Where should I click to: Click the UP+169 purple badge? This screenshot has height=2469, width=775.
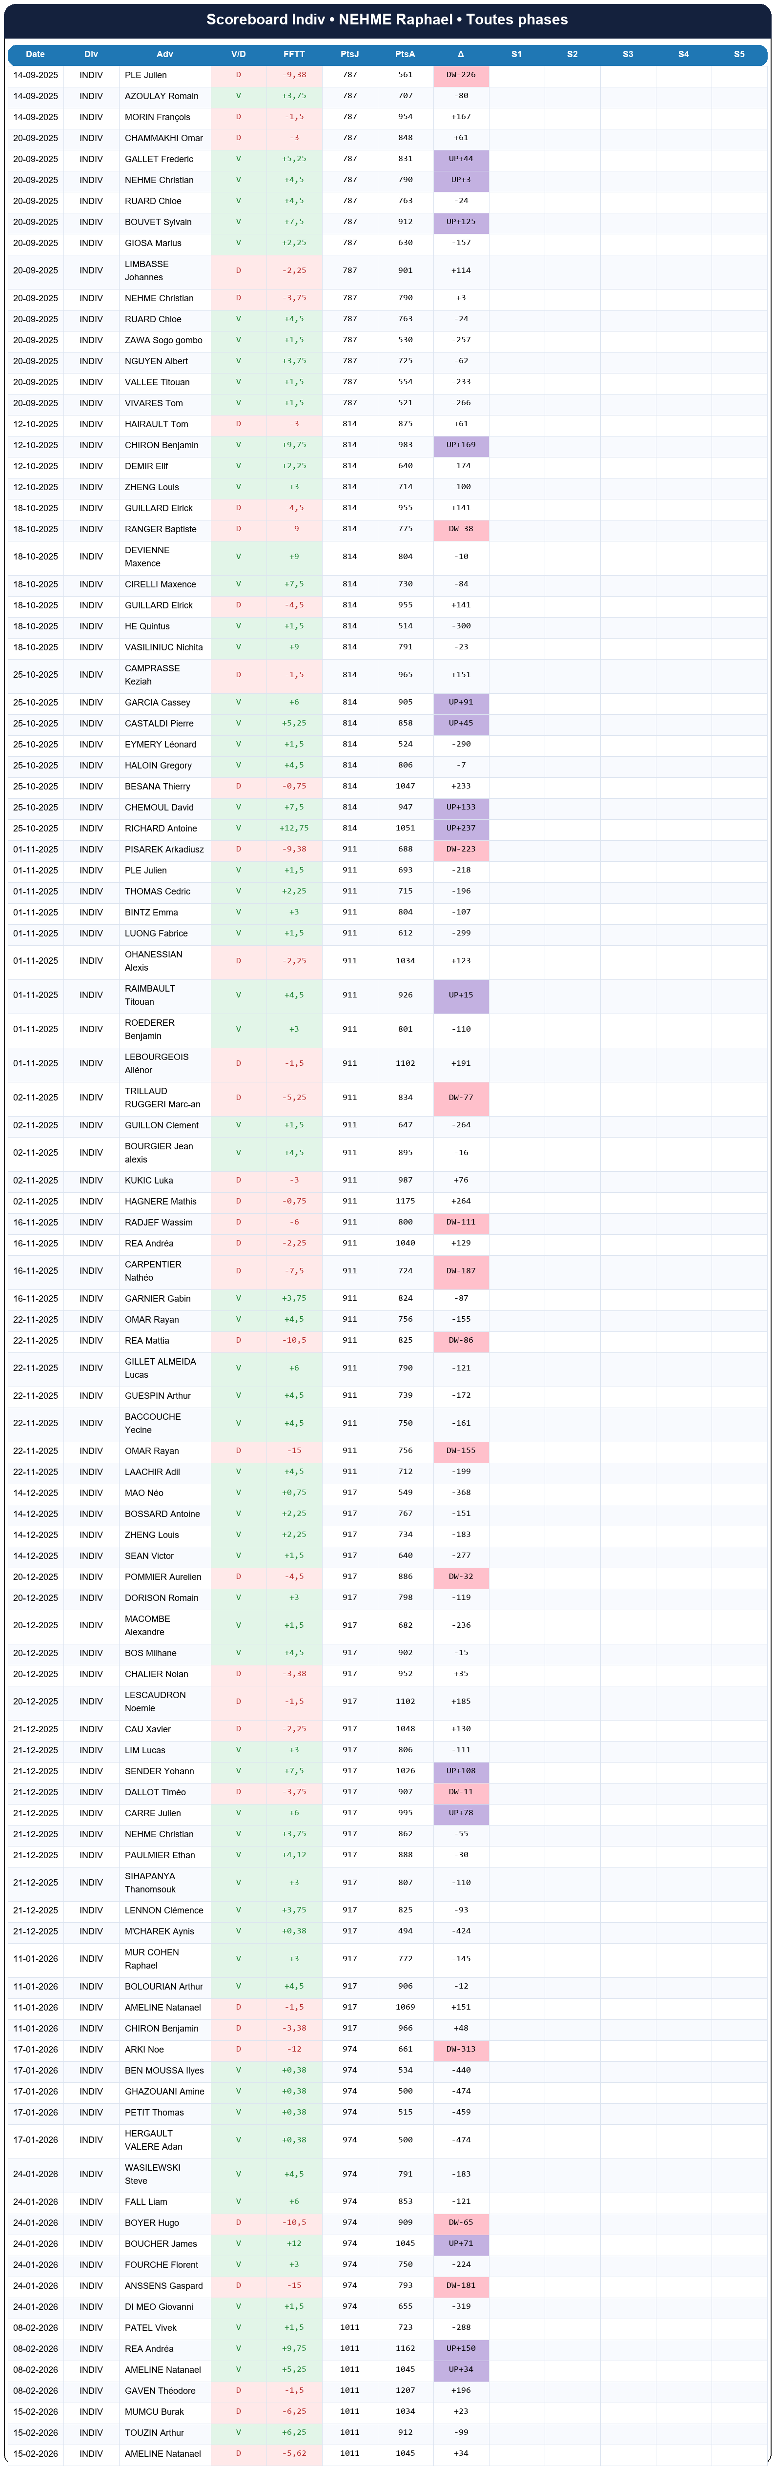(x=461, y=445)
